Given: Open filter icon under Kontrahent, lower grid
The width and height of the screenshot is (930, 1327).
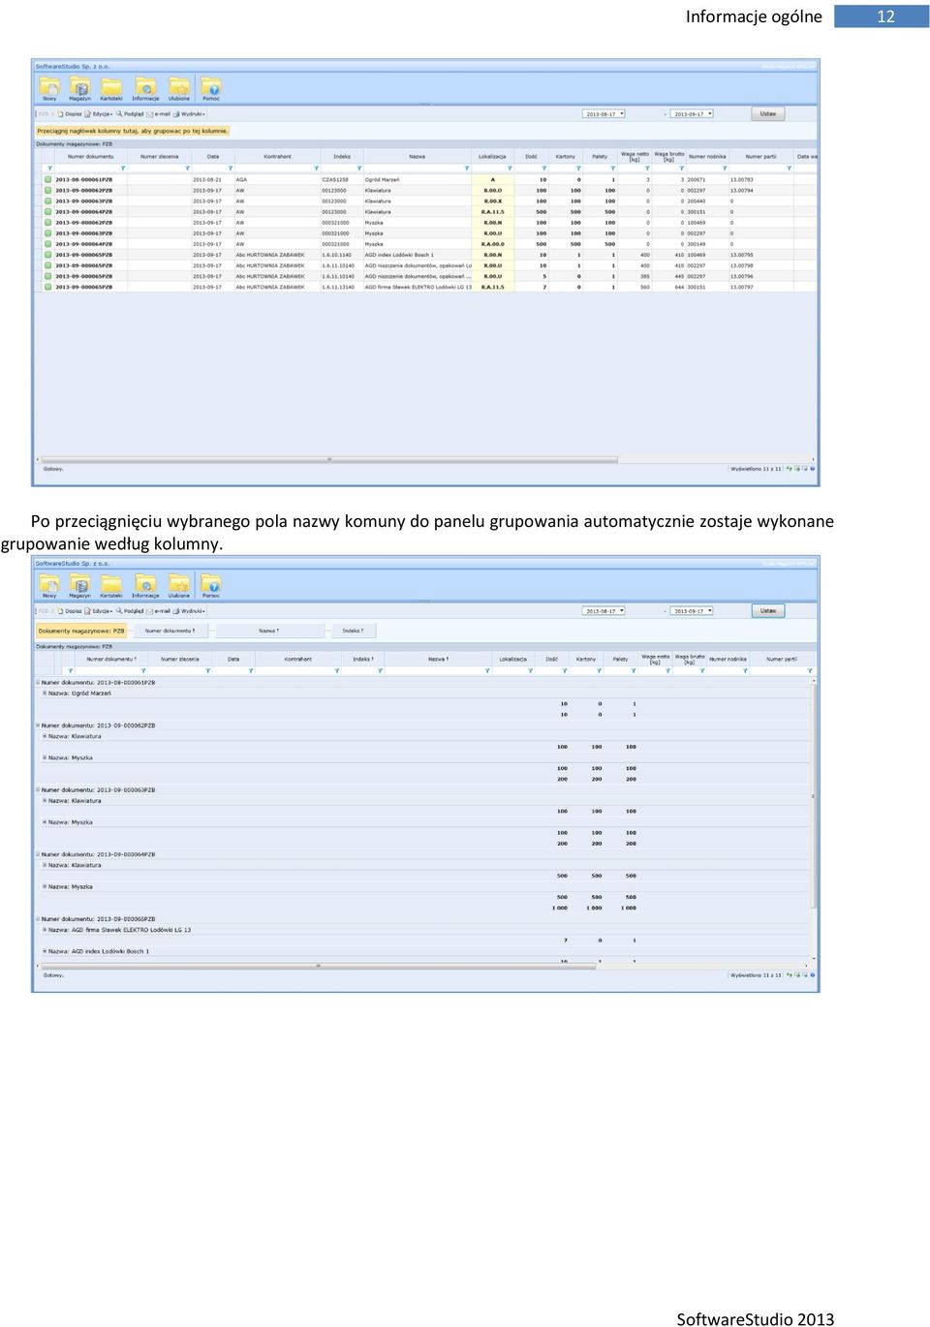Looking at the screenshot, I should pos(337,670).
